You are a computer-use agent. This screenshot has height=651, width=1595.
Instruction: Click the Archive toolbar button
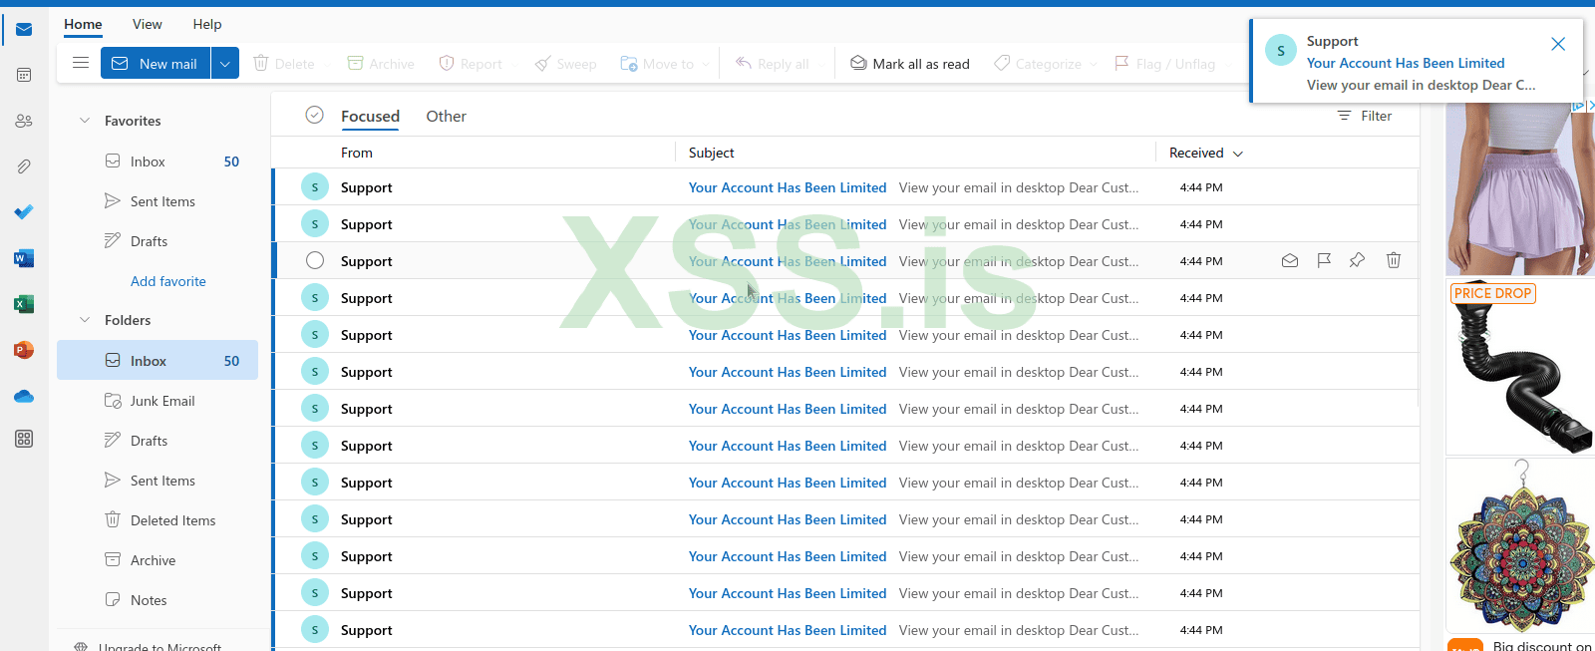tap(381, 64)
